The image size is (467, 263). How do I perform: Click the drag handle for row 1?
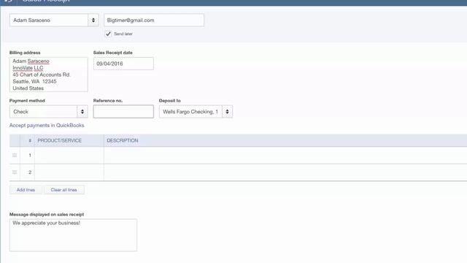pos(15,155)
